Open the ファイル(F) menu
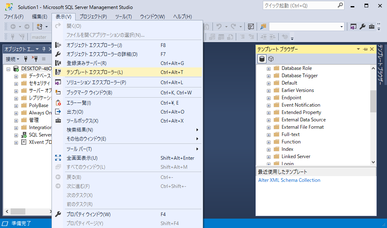The image size is (387, 228). point(14,16)
